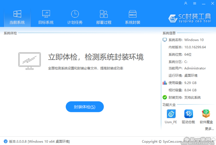
Task: Click the 系统信息 section heading
Action: (x=169, y=33)
